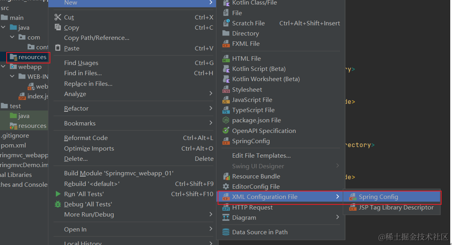Click the SpringConfig template icon
Screen dimensions: 452x245
[226, 141]
